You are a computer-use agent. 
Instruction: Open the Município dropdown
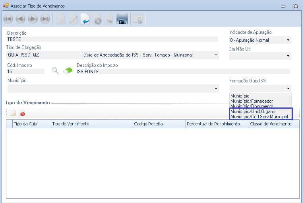click(x=216, y=88)
